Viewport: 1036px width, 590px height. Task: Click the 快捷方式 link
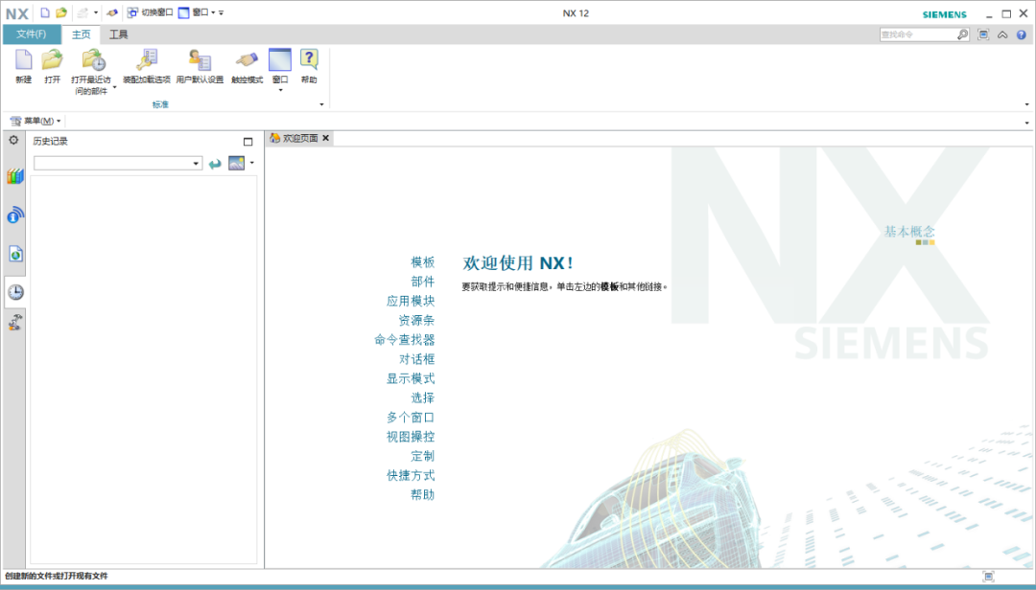pyautogui.click(x=411, y=475)
